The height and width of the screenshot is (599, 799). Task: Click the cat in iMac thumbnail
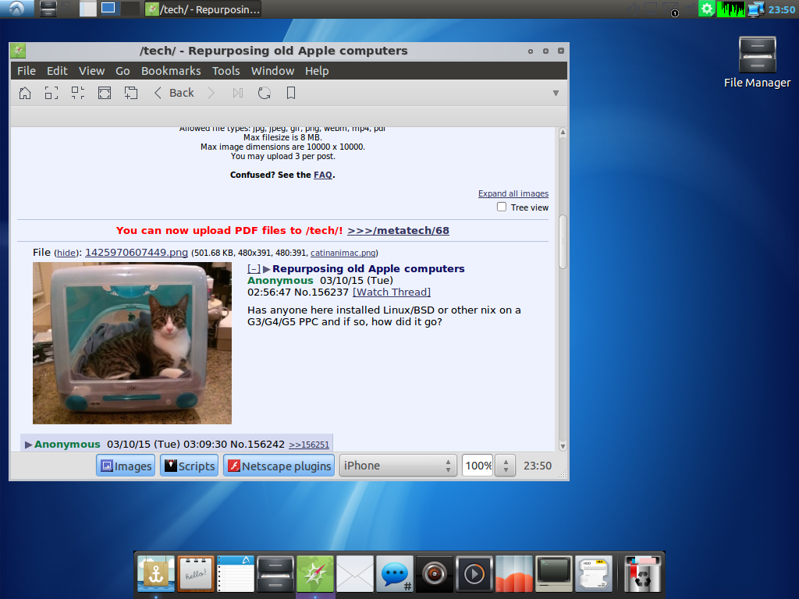(132, 342)
